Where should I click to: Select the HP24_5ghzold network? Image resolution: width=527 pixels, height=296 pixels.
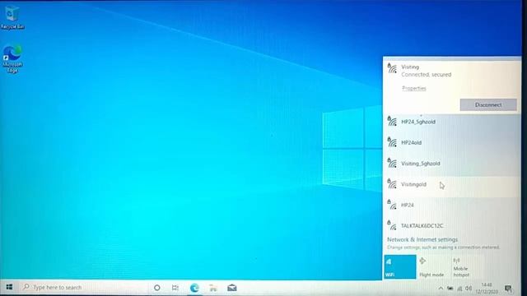click(452, 122)
